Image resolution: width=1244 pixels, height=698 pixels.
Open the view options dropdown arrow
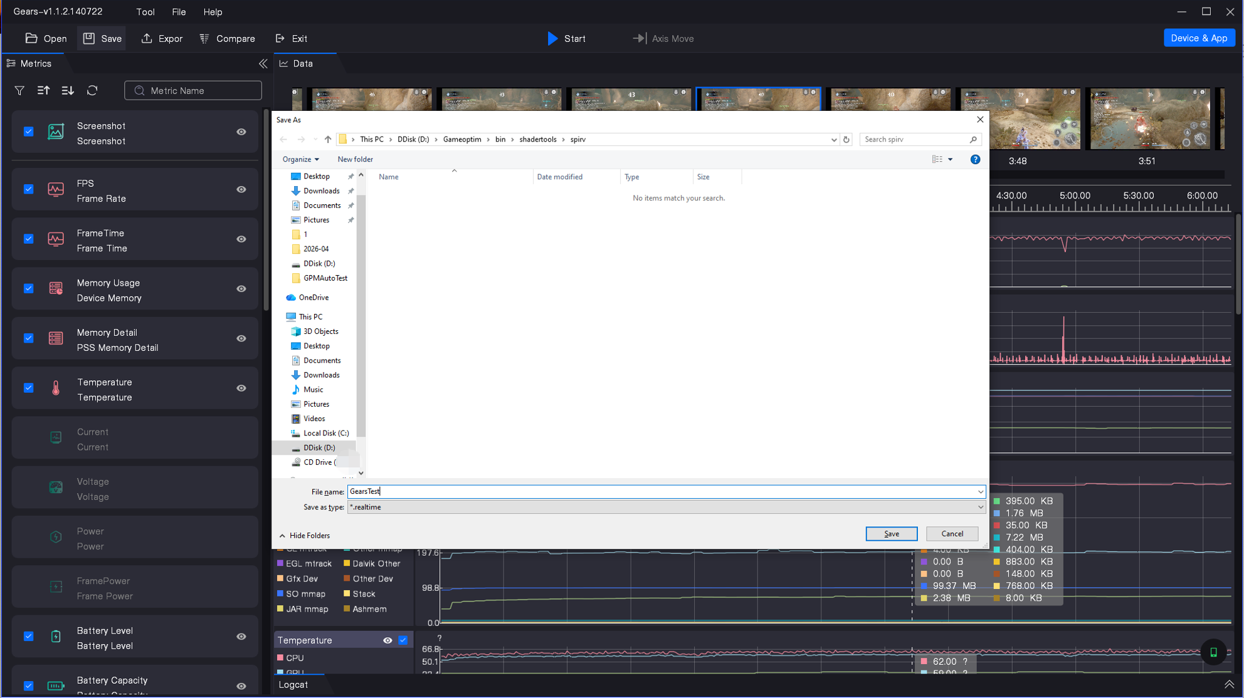951,160
